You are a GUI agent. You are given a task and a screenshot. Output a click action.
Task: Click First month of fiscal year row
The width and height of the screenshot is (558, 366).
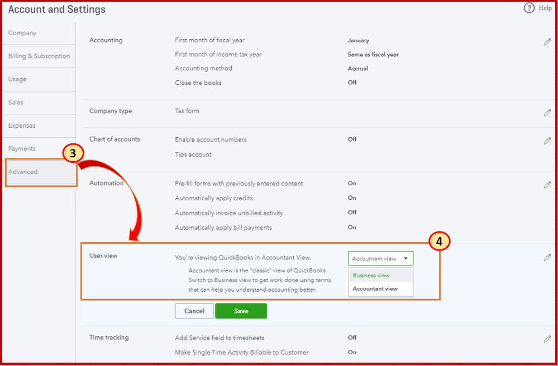coord(209,40)
